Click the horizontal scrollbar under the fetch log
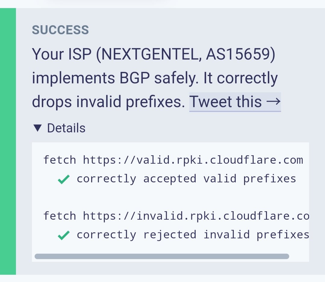The image size is (325, 282). click(162, 256)
